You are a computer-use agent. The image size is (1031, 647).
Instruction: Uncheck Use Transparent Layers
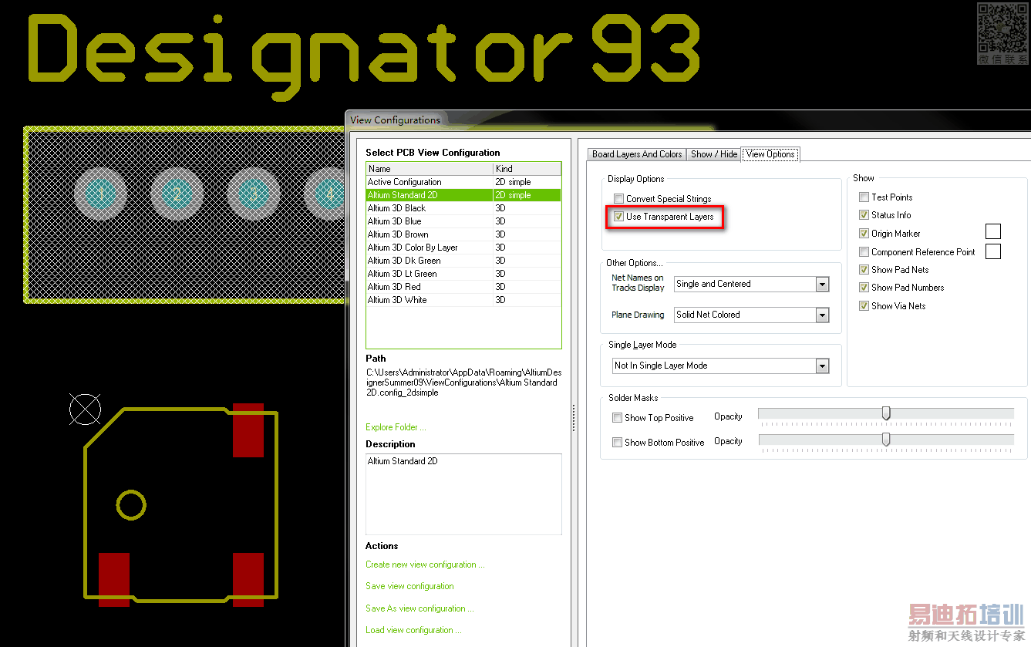point(618,217)
